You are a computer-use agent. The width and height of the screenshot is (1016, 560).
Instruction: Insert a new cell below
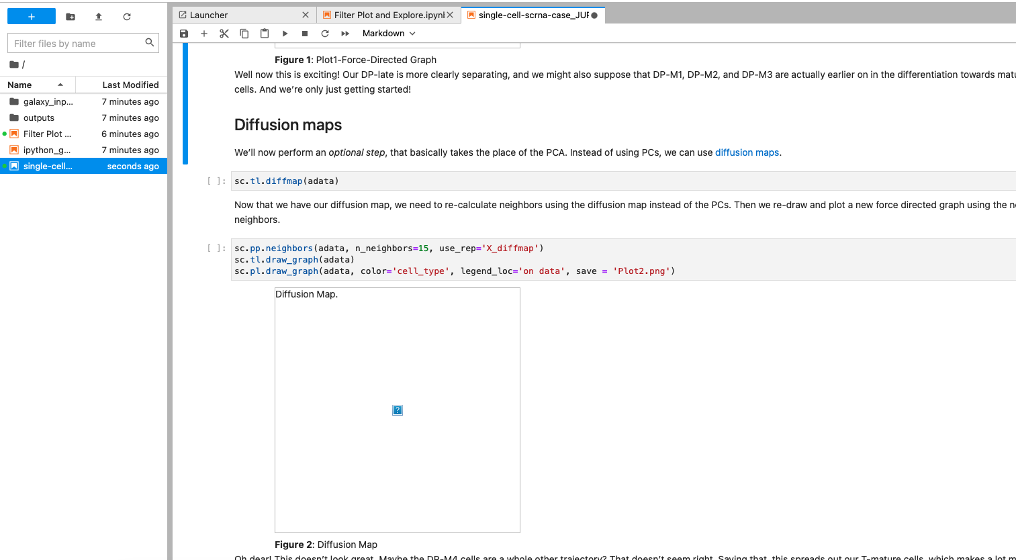(x=203, y=33)
